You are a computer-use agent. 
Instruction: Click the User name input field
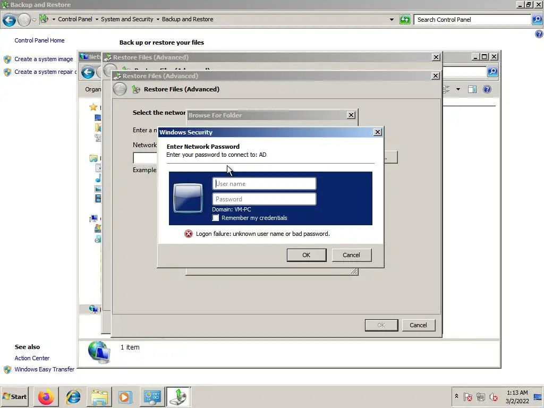click(x=264, y=183)
